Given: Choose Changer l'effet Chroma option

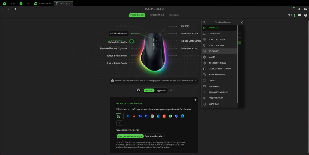Looking at the screenshot, I should point(219,69).
